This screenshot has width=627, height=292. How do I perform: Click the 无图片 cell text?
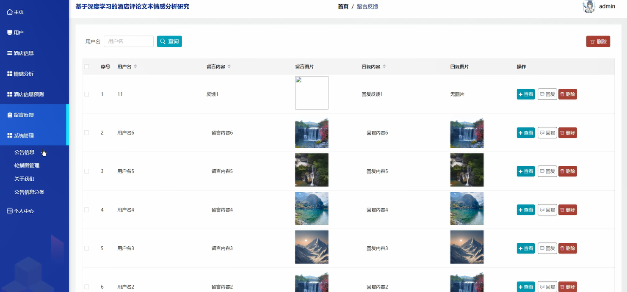coord(457,94)
